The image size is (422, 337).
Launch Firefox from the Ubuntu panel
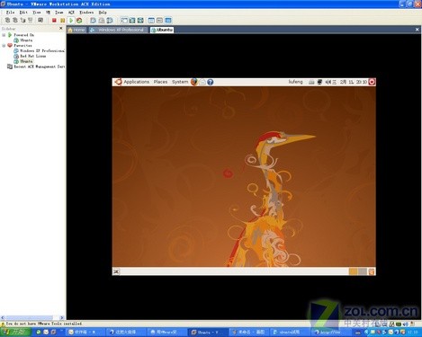[194, 82]
